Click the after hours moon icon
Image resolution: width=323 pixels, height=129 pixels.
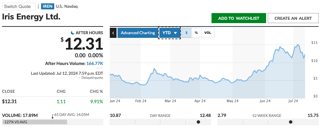coord(72,33)
